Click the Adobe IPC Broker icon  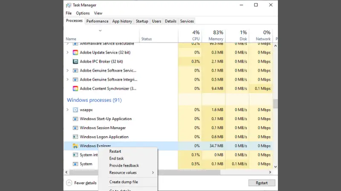point(75,62)
